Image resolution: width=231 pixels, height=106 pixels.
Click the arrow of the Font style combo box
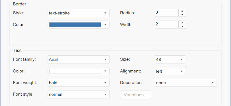pyautogui.click(x=105, y=94)
